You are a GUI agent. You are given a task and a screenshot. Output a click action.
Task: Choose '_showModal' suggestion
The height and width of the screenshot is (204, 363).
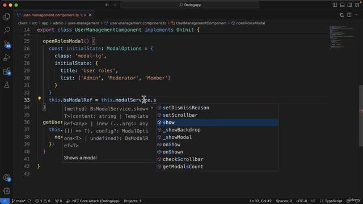point(217,137)
